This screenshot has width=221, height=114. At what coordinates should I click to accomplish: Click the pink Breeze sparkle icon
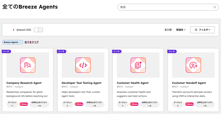pyautogui.click(x=13, y=30)
